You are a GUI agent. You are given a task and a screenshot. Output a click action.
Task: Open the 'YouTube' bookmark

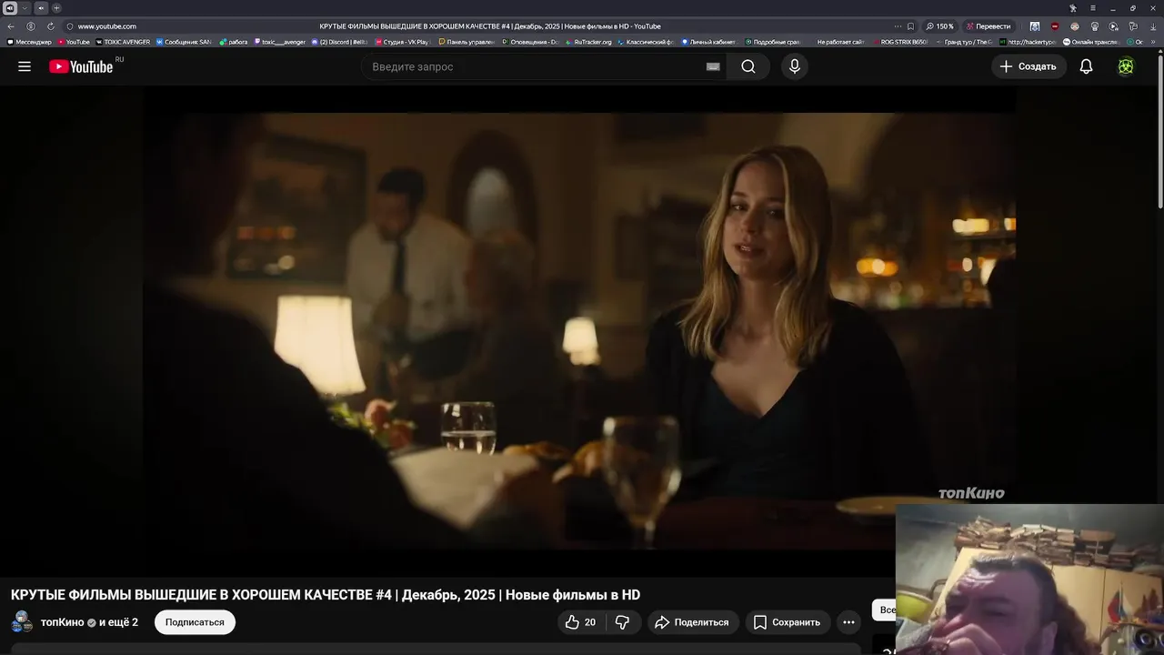pos(75,42)
